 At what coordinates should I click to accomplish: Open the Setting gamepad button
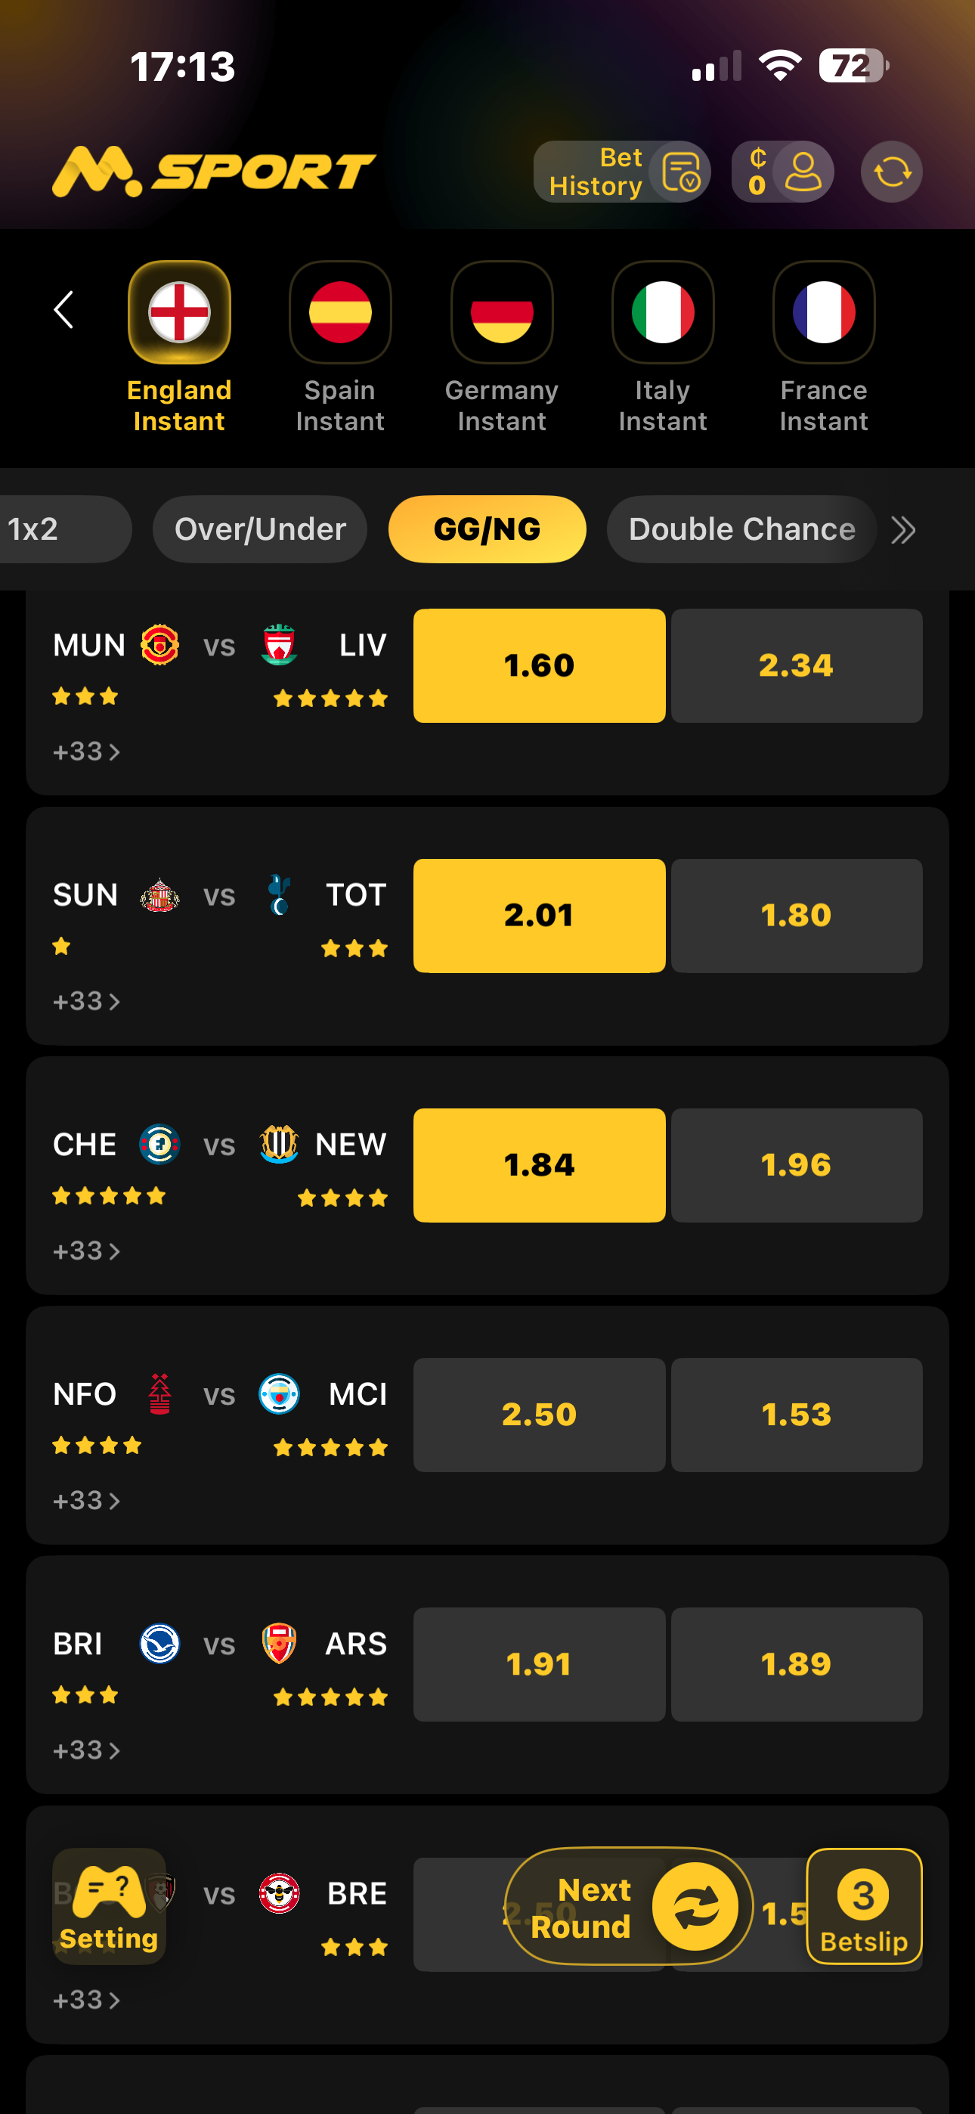(109, 1905)
